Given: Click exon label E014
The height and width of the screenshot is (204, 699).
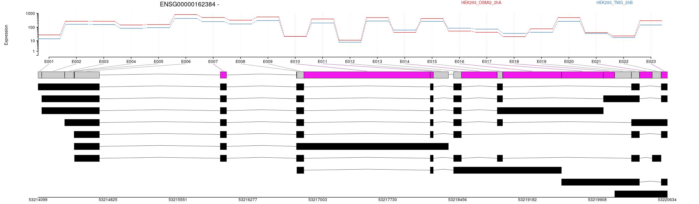Looking at the screenshot, I should click(405, 61).
